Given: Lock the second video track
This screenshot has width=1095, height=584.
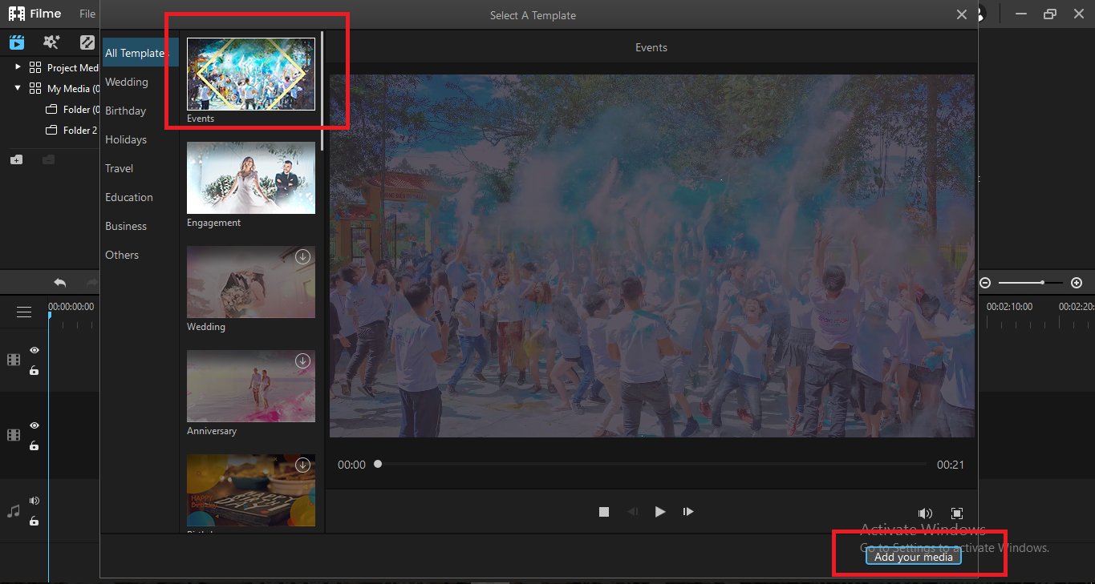Looking at the screenshot, I should click(34, 446).
